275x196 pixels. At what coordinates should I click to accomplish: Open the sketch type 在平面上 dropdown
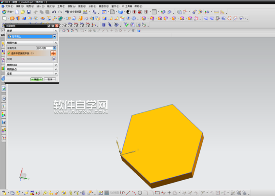tap(55, 37)
